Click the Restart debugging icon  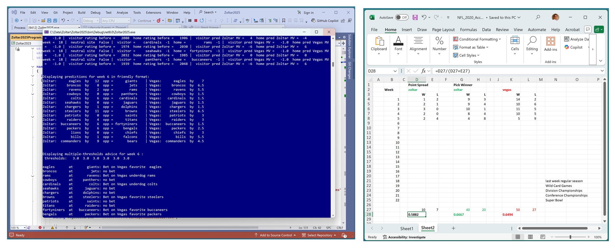pyautogui.click(x=202, y=21)
